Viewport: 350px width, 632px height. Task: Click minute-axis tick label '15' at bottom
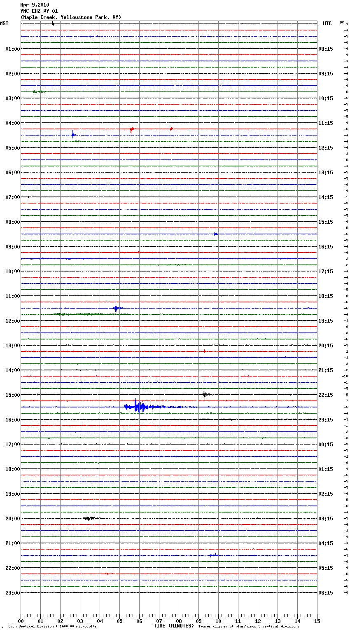[317, 621]
